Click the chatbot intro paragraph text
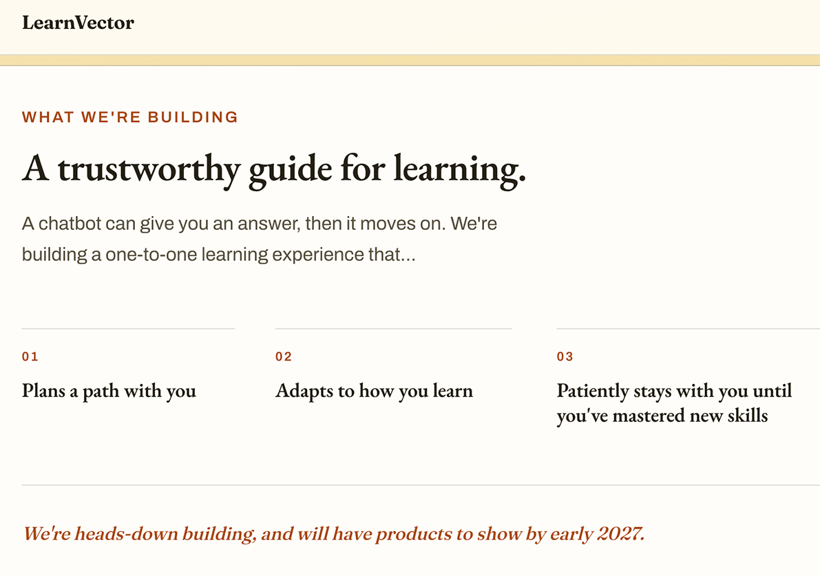 260,239
